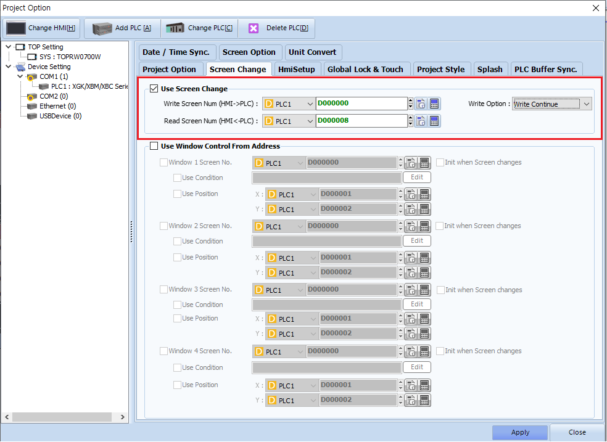
Task: Open the Unit Convert tab
Action: point(313,52)
